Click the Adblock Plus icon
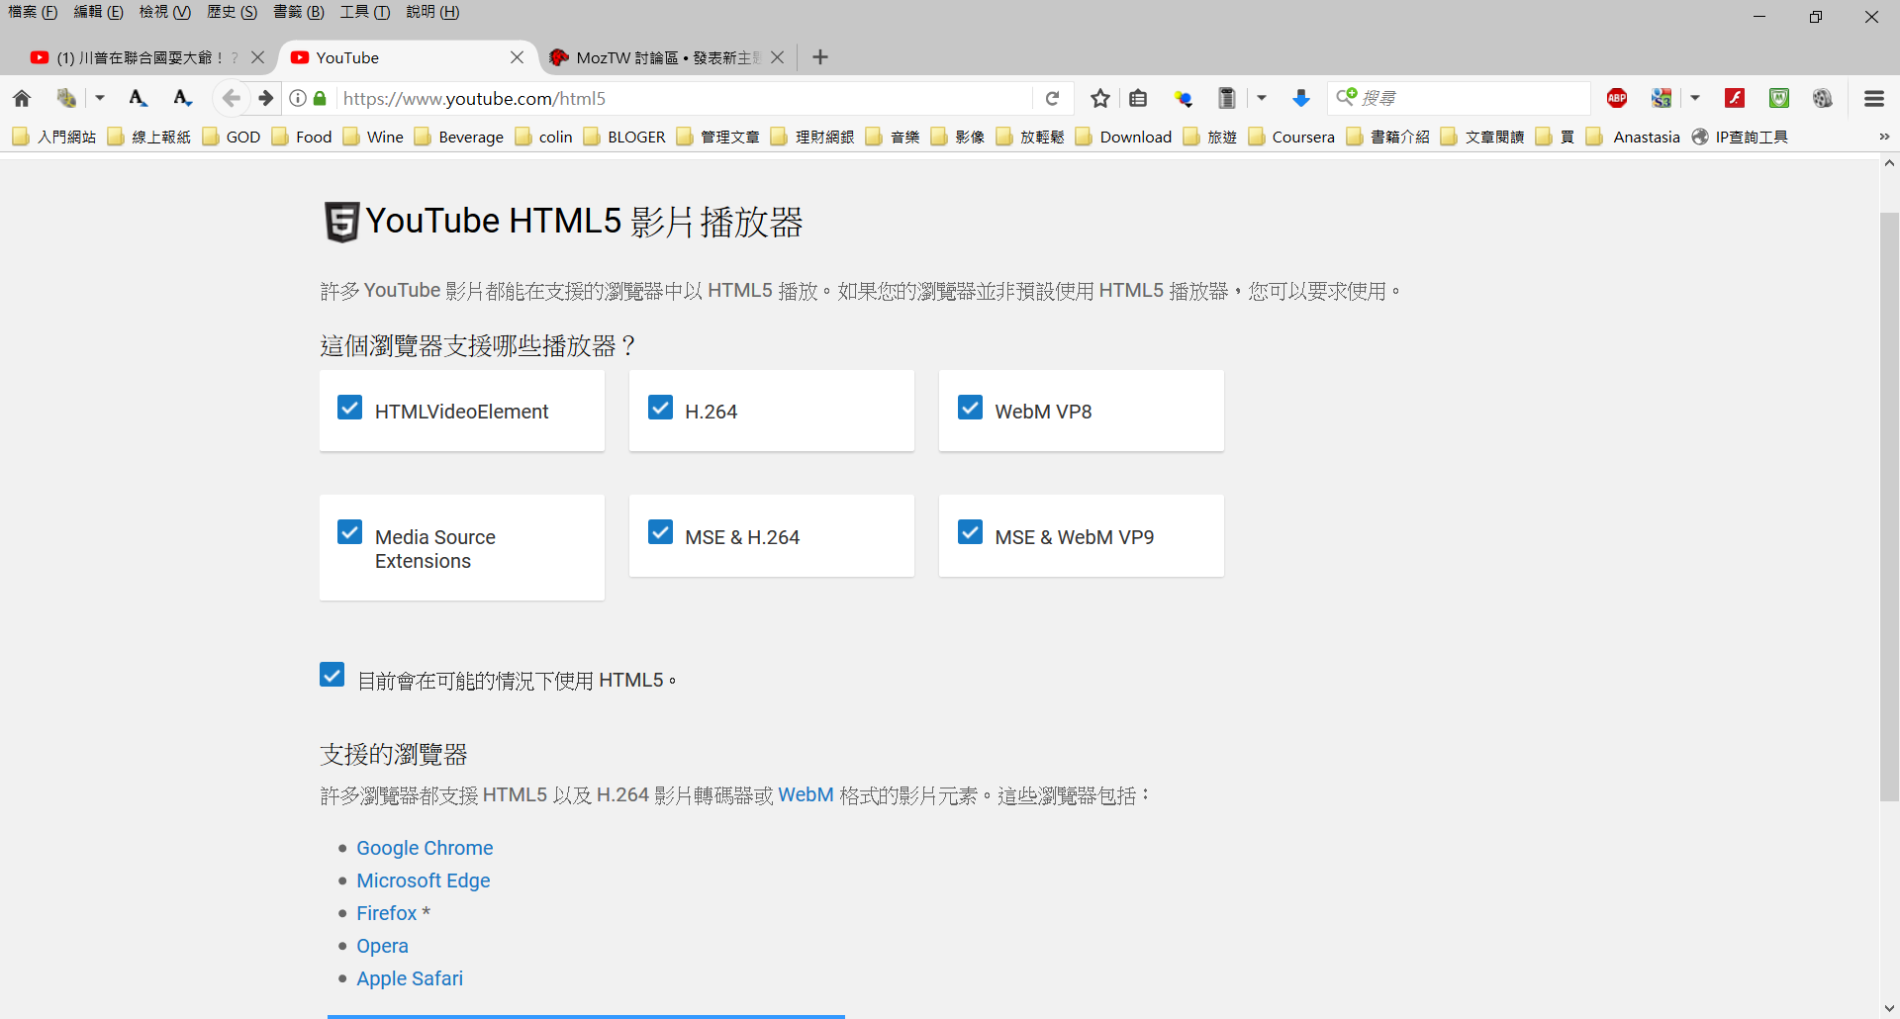The width and height of the screenshot is (1900, 1019). pos(1617,98)
